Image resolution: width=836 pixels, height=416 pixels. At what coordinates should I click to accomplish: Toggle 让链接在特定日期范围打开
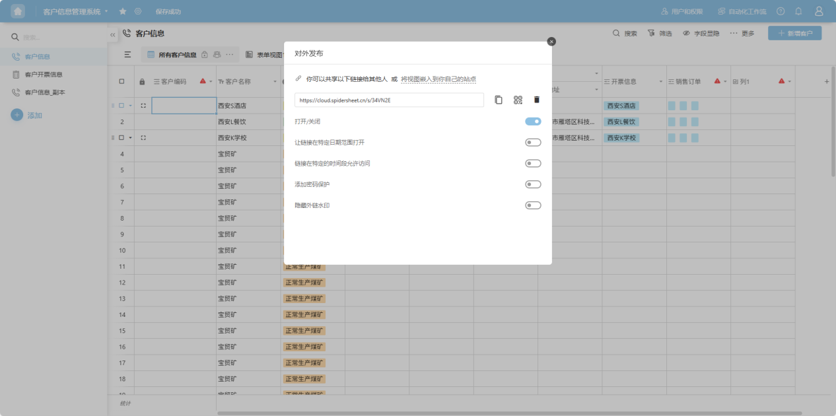[533, 143]
